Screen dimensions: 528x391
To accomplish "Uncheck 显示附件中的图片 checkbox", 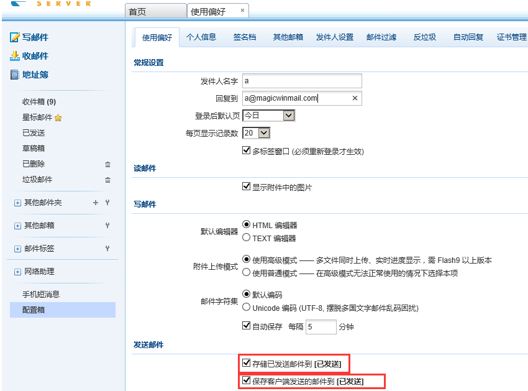I will click(246, 186).
